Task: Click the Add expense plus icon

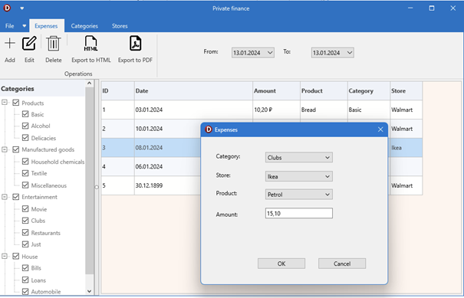Action: pos(10,43)
